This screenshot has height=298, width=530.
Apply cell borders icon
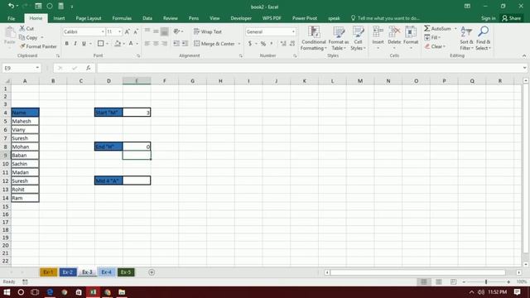pyautogui.click(x=101, y=44)
